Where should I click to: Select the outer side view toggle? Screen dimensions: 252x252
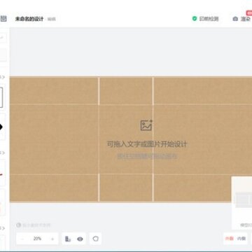pos(229,239)
